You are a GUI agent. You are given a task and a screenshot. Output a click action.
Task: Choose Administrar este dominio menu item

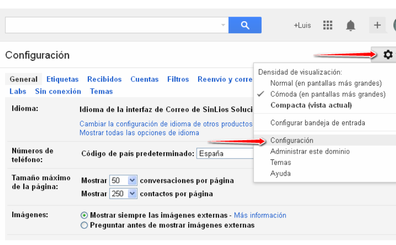click(309, 151)
